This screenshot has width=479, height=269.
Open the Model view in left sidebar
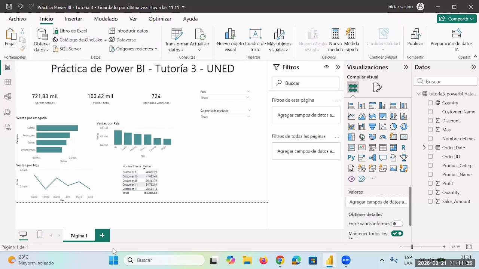(7, 97)
